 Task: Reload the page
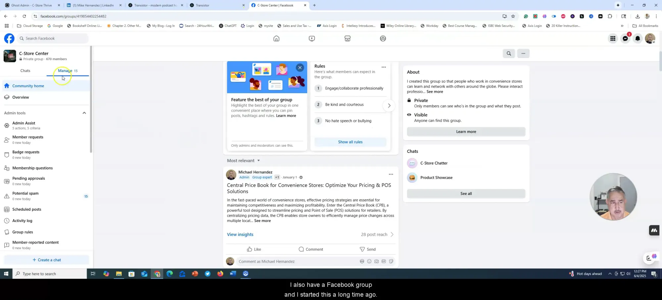click(x=24, y=16)
